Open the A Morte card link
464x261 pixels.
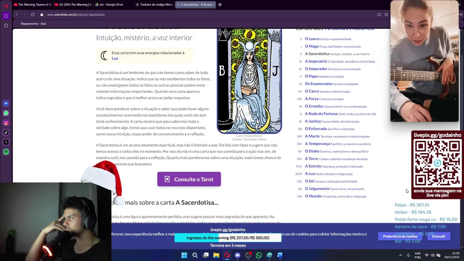tap(312, 136)
